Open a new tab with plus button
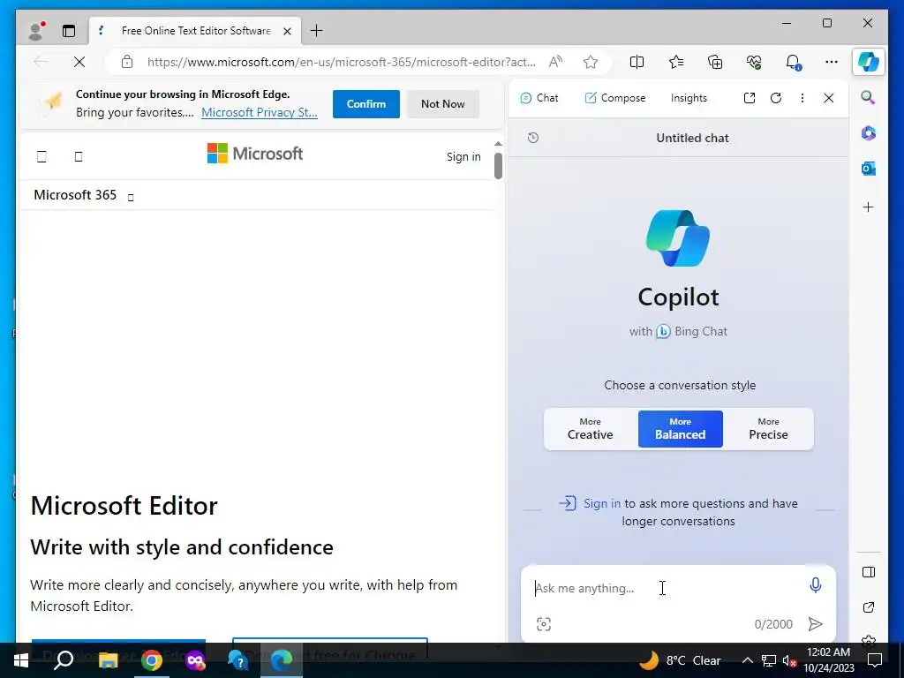Screen dimensions: 904x678 (317, 31)
